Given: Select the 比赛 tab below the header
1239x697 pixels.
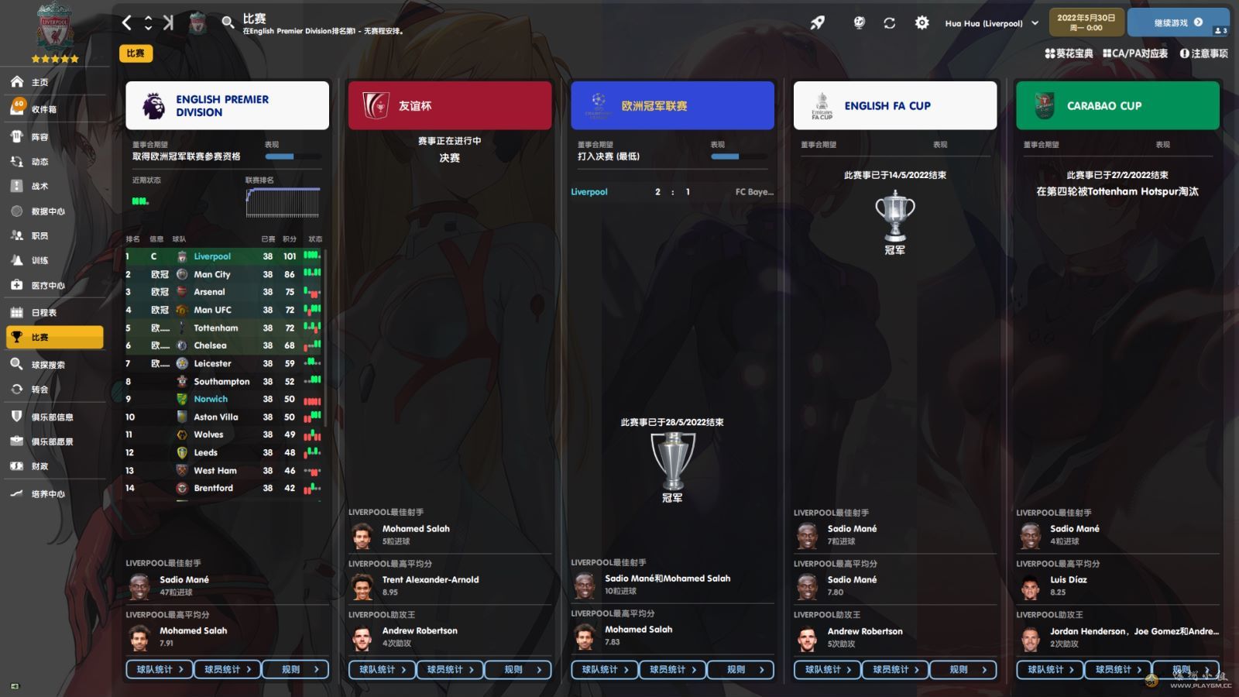Looking at the screenshot, I should coord(136,53).
